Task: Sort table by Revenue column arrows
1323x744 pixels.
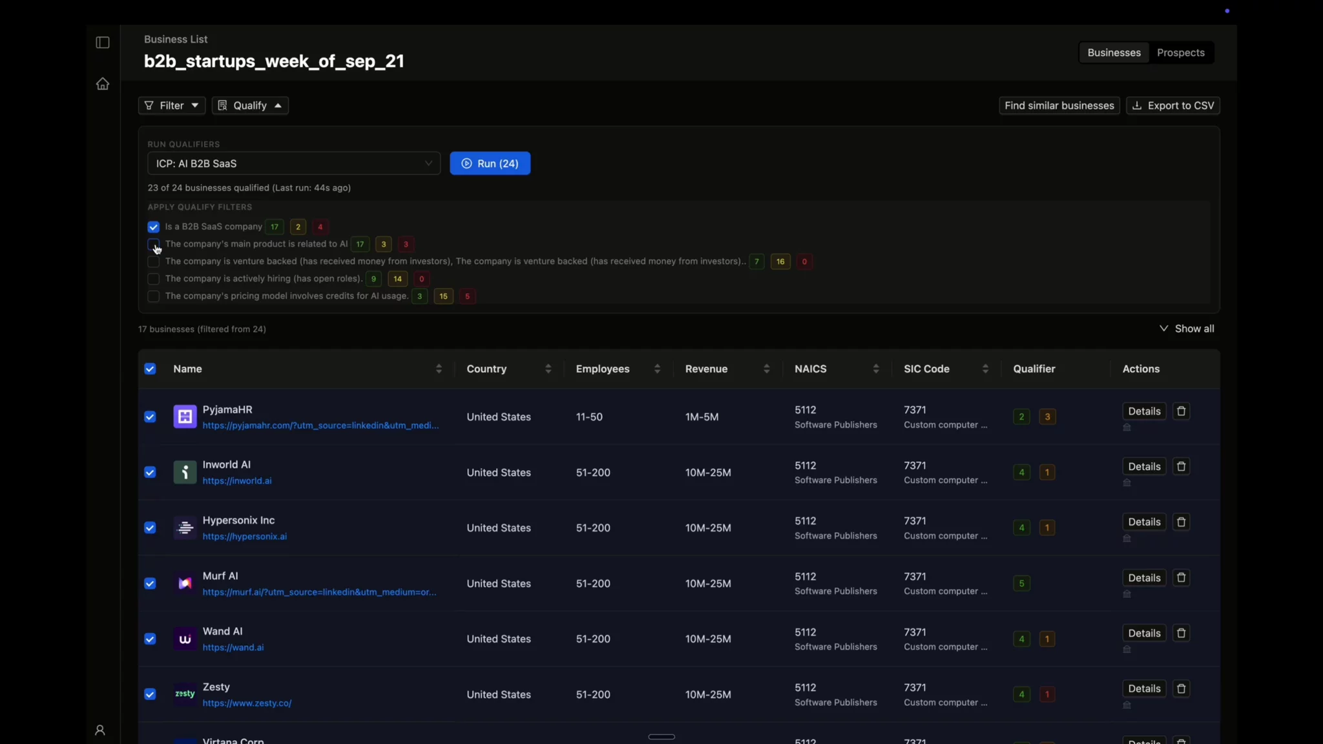Action: tap(766, 369)
